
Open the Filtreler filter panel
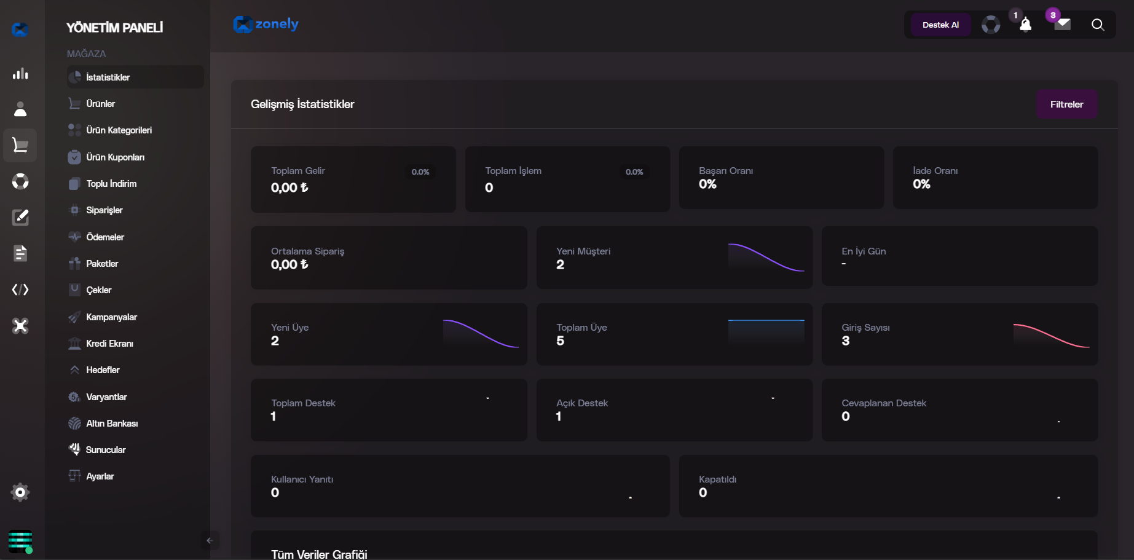(1066, 105)
